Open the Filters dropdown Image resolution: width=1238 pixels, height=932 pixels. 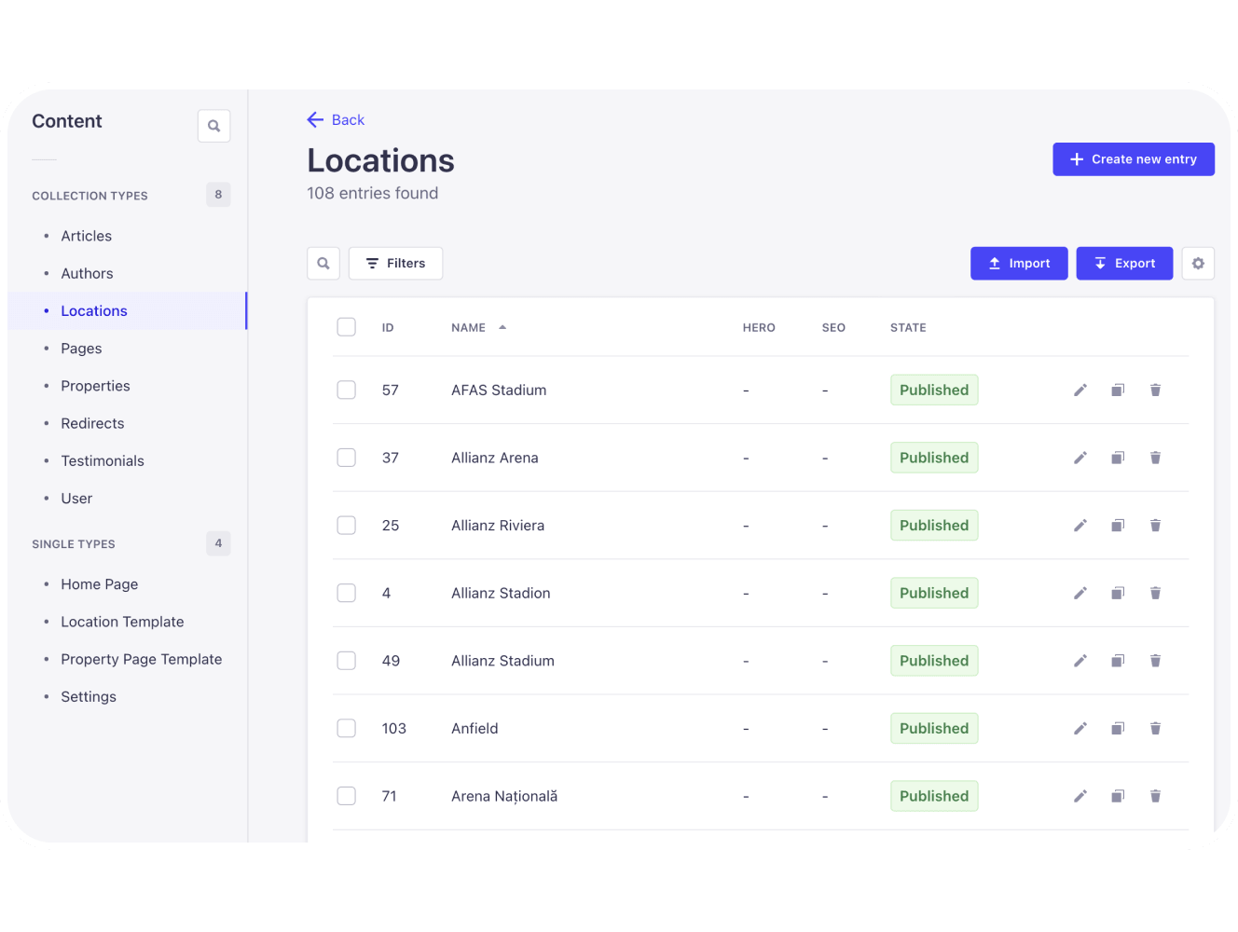(x=395, y=264)
